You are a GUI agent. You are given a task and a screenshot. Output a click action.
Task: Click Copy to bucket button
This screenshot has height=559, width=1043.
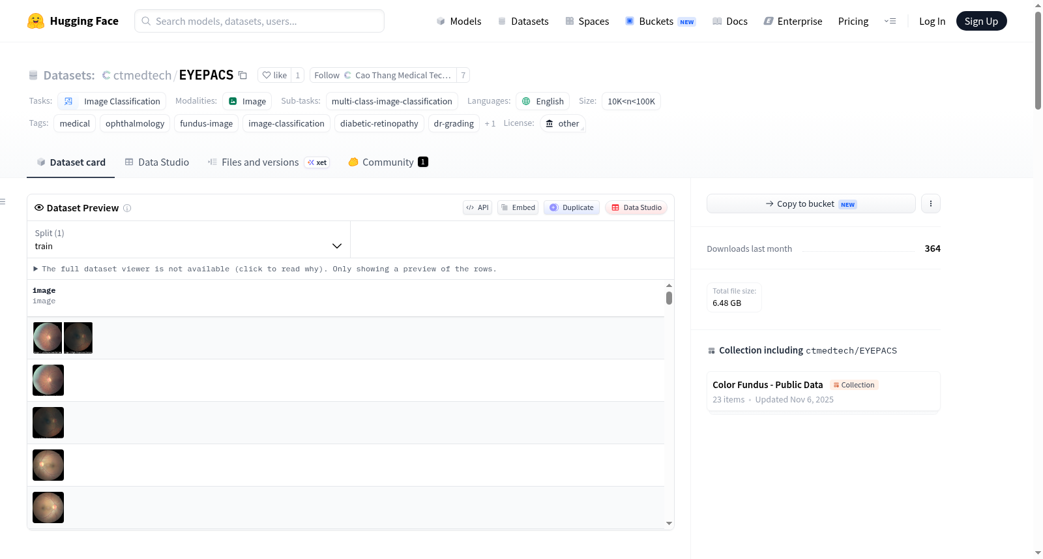(811, 204)
